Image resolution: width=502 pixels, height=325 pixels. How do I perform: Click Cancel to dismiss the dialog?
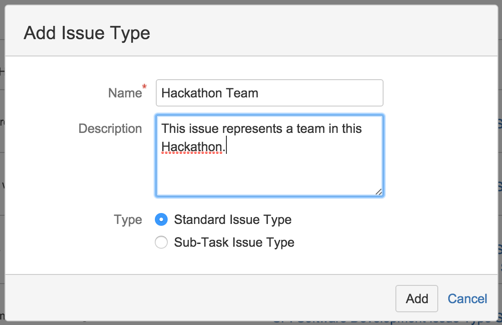[467, 298]
